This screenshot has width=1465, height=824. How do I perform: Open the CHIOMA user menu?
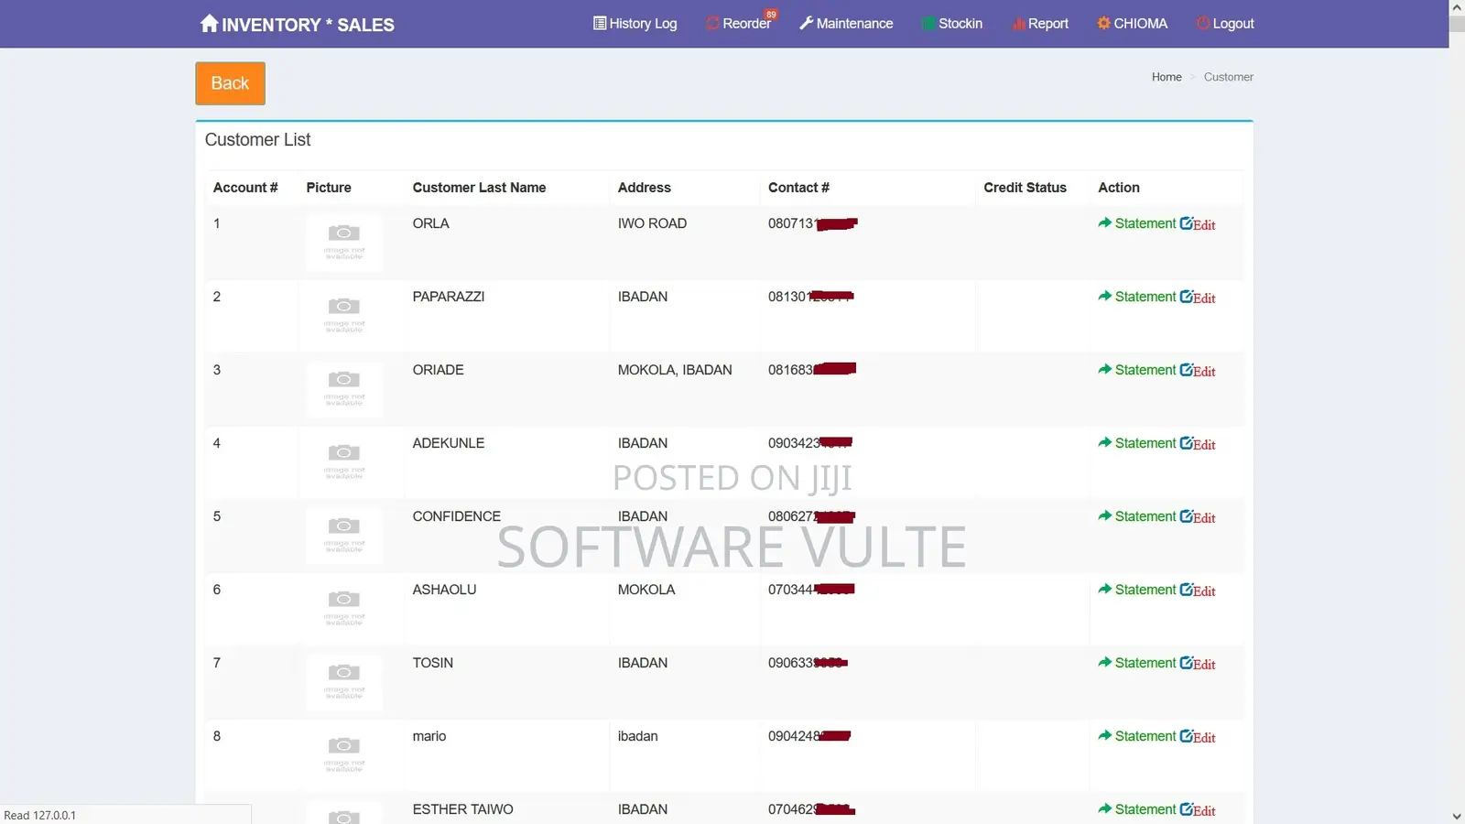1133,24
